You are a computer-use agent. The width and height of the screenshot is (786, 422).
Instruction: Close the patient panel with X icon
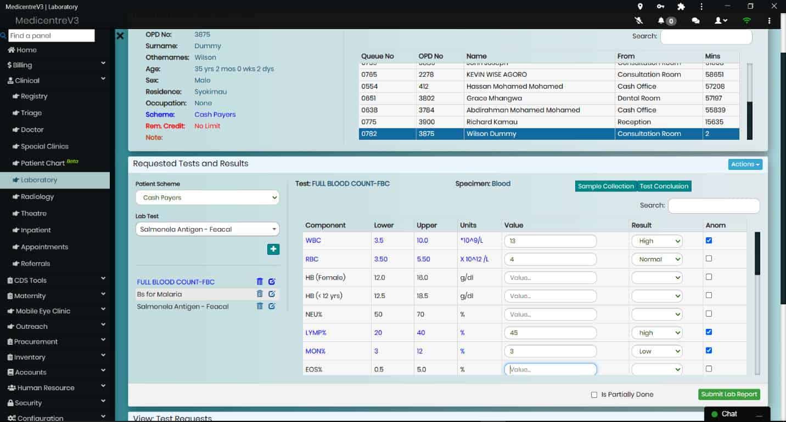[x=120, y=36]
